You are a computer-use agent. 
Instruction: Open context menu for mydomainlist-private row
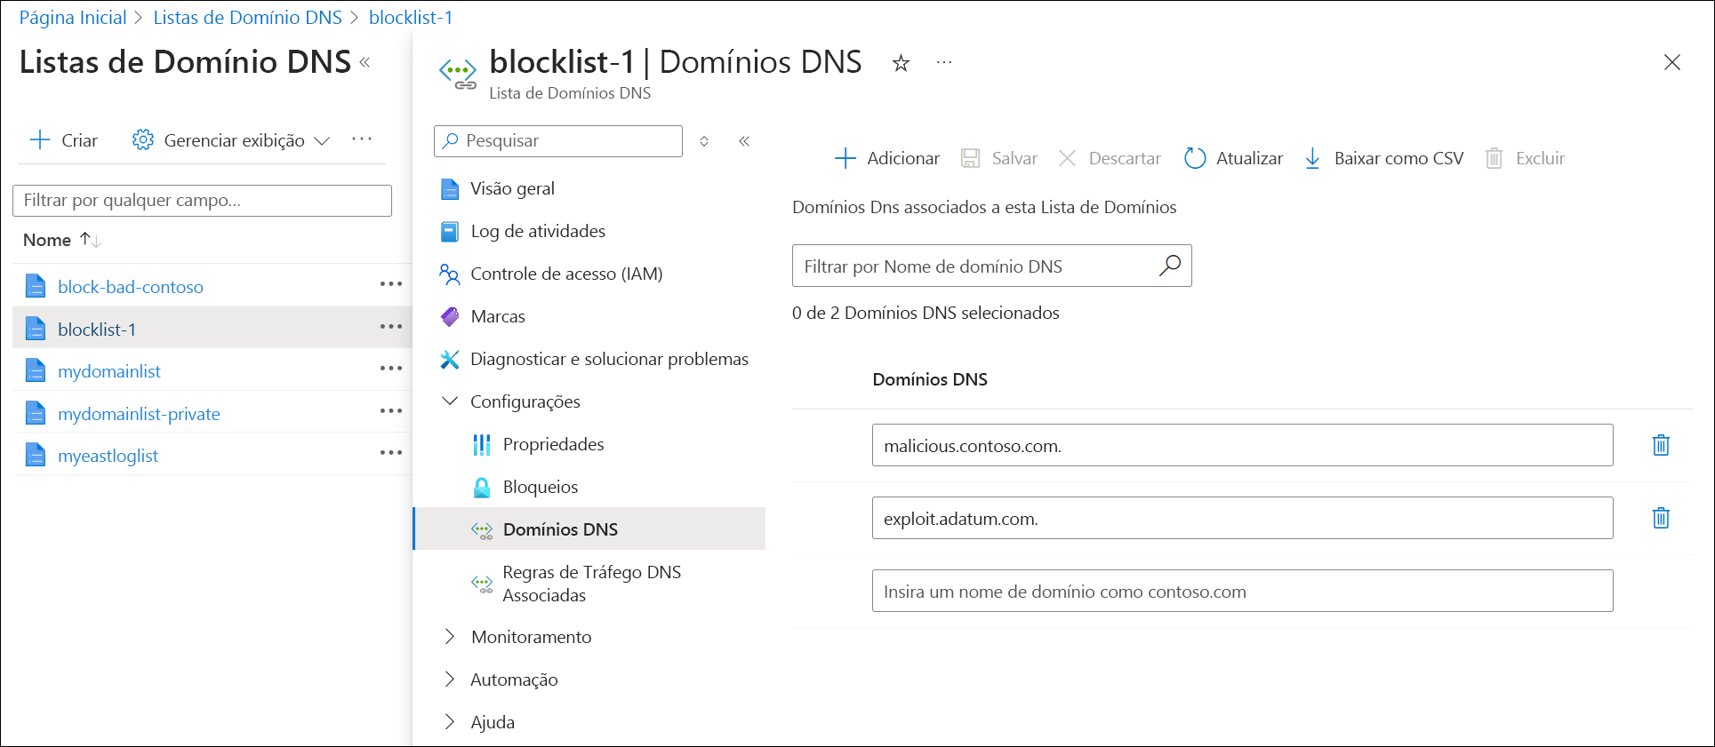391,411
